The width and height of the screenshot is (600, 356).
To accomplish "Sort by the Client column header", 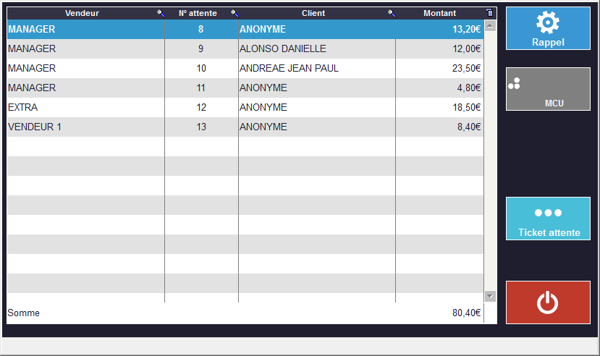I will [x=313, y=13].
